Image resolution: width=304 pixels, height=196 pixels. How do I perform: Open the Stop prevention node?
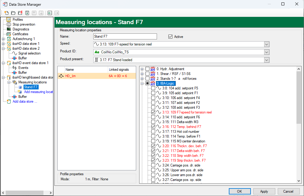(24, 24)
